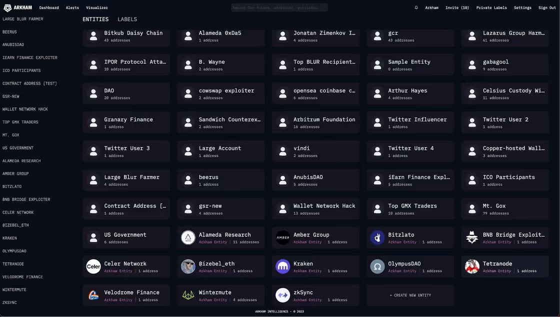Click the Bitzlato entity logo
Viewport: 560px width, 317px height.
coord(377,238)
